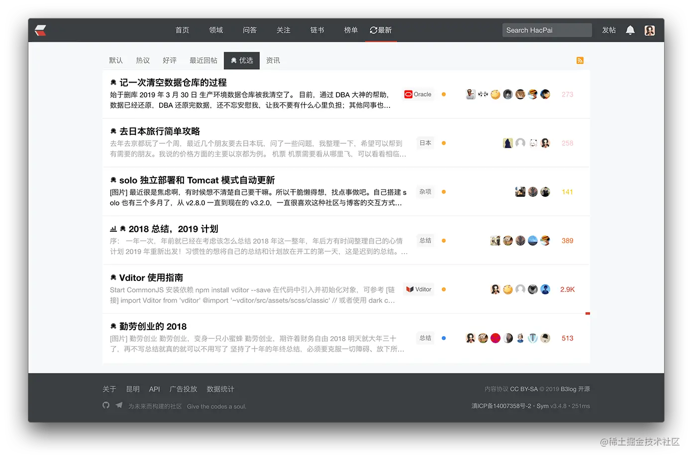Click the 总结 tag on the 2018 总结 row
Image resolution: width=692 pixels, height=459 pixels.
425,241
